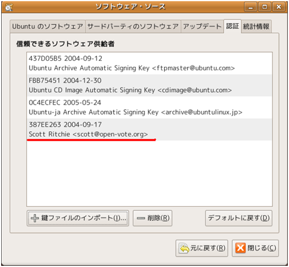
Task: Click the 鍵ファイルのインポート button label
Action: tap(84, 218)
